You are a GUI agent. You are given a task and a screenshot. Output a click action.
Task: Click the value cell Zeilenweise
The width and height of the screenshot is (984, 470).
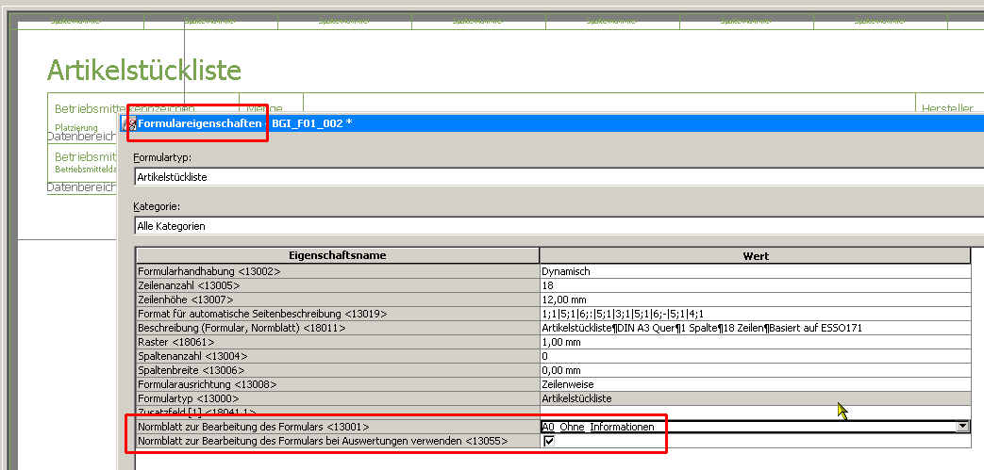click(x=756, y=384)
